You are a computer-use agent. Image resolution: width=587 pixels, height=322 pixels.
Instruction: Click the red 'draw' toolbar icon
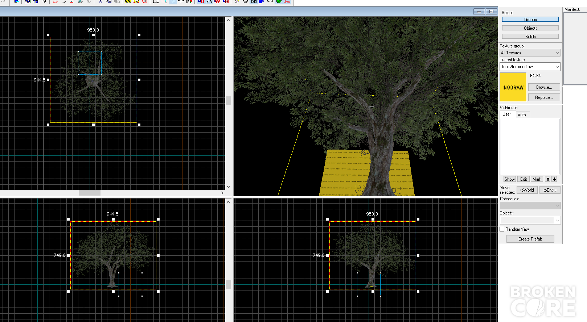click(287, 1)
